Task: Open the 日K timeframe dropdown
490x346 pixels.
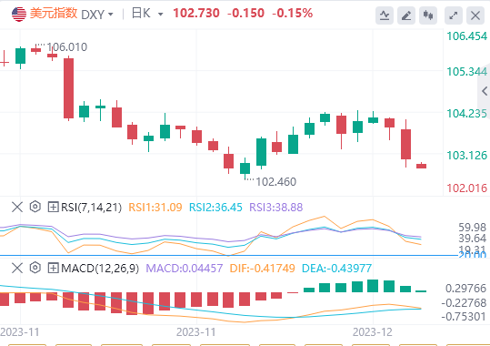Action: coord(161,14)
